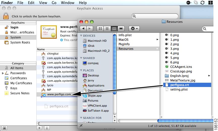Click the info button in Keychain Access

47,128
